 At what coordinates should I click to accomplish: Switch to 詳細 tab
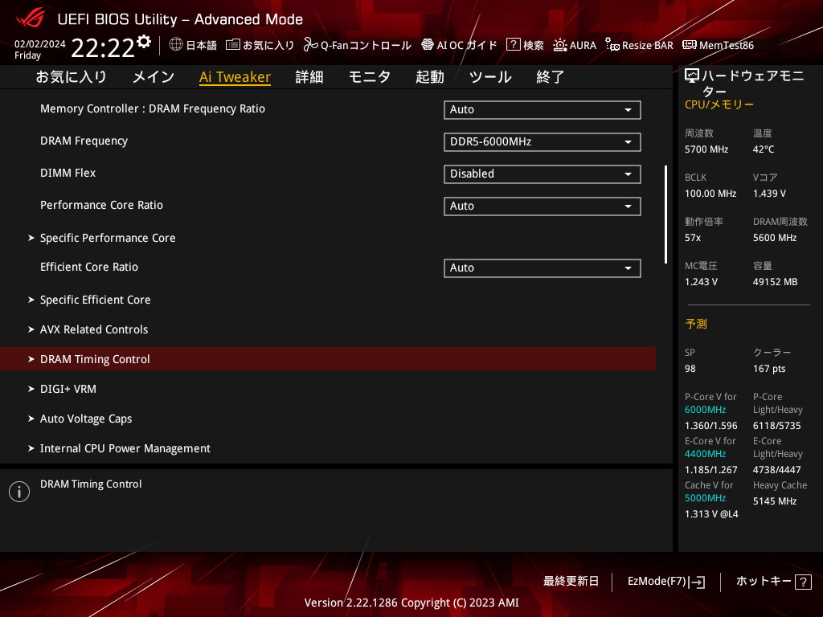coord(309,77)
